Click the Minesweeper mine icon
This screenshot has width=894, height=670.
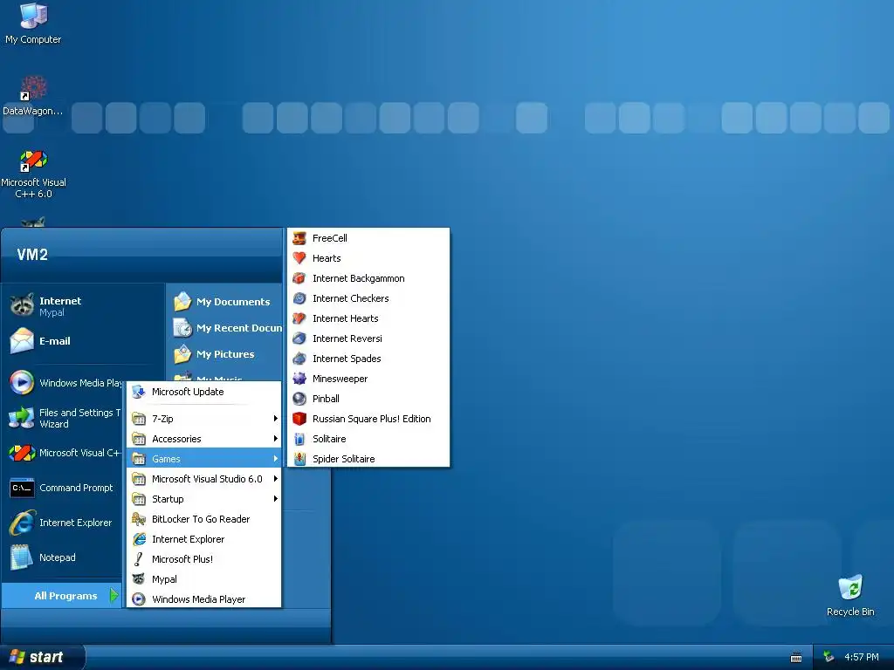(x=299, y=379)
